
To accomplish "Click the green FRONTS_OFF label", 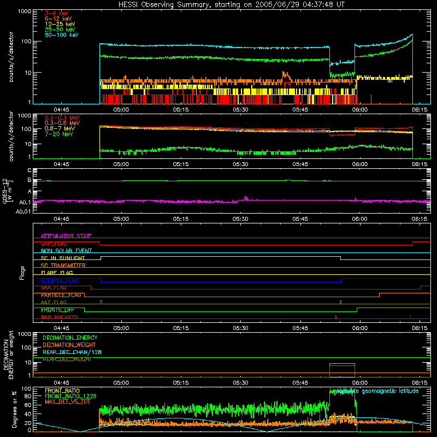I will (x=57, y=310).
